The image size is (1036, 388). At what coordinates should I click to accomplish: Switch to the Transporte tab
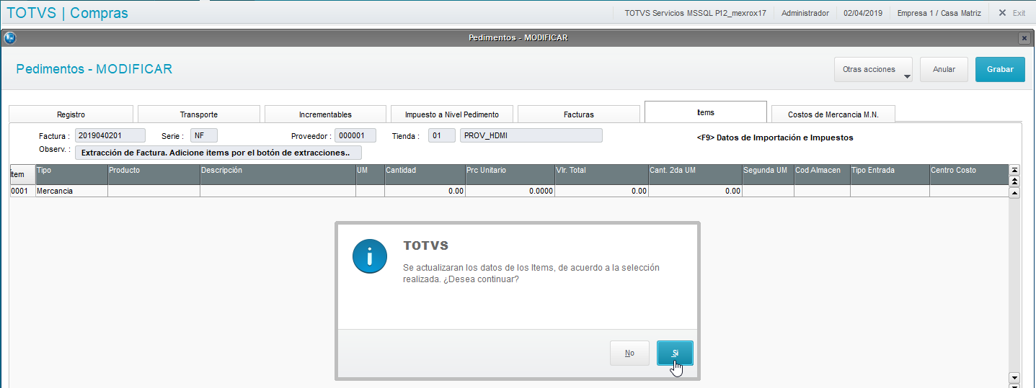point(198,114)
